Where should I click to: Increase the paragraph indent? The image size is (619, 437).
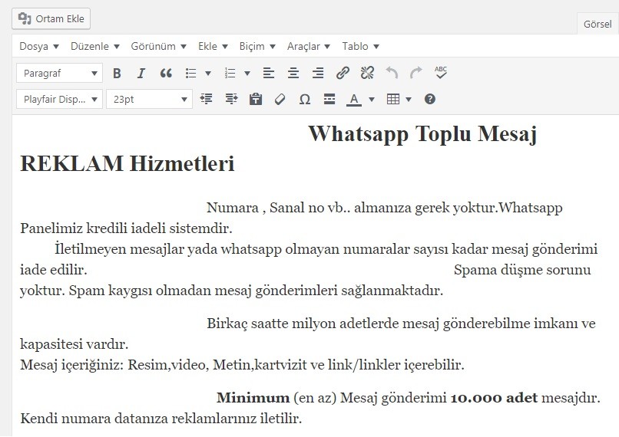tap(231, 99)
